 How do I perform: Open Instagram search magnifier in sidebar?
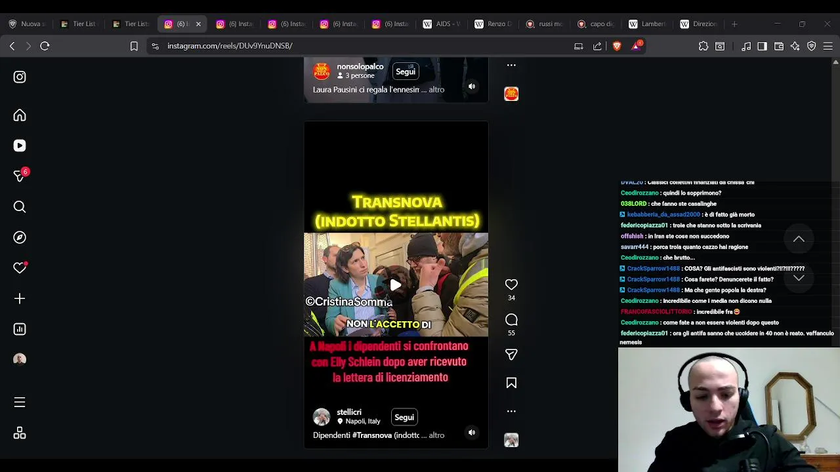20,207
